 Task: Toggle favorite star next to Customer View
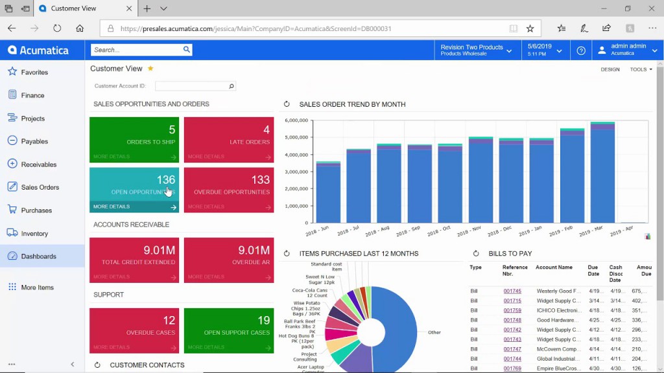[150, 69]
